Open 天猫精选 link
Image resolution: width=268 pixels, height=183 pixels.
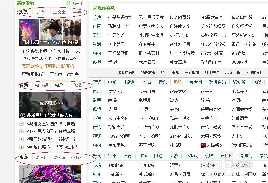(215, 145)
